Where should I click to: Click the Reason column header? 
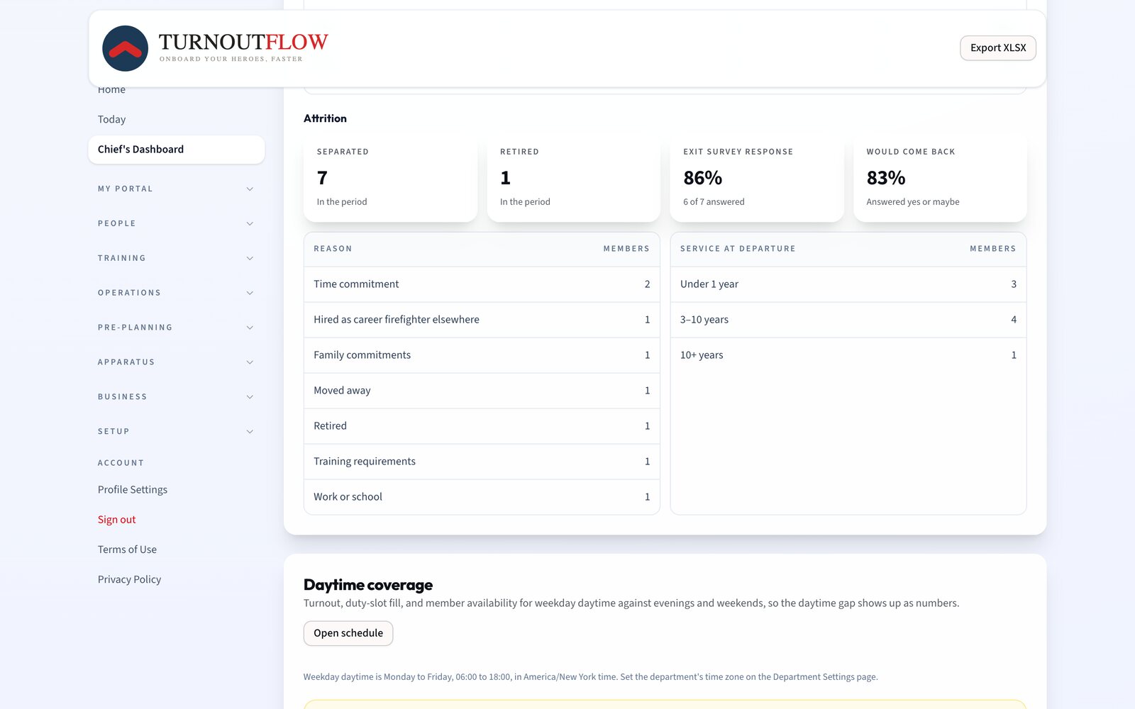click(x=333, y=249)
